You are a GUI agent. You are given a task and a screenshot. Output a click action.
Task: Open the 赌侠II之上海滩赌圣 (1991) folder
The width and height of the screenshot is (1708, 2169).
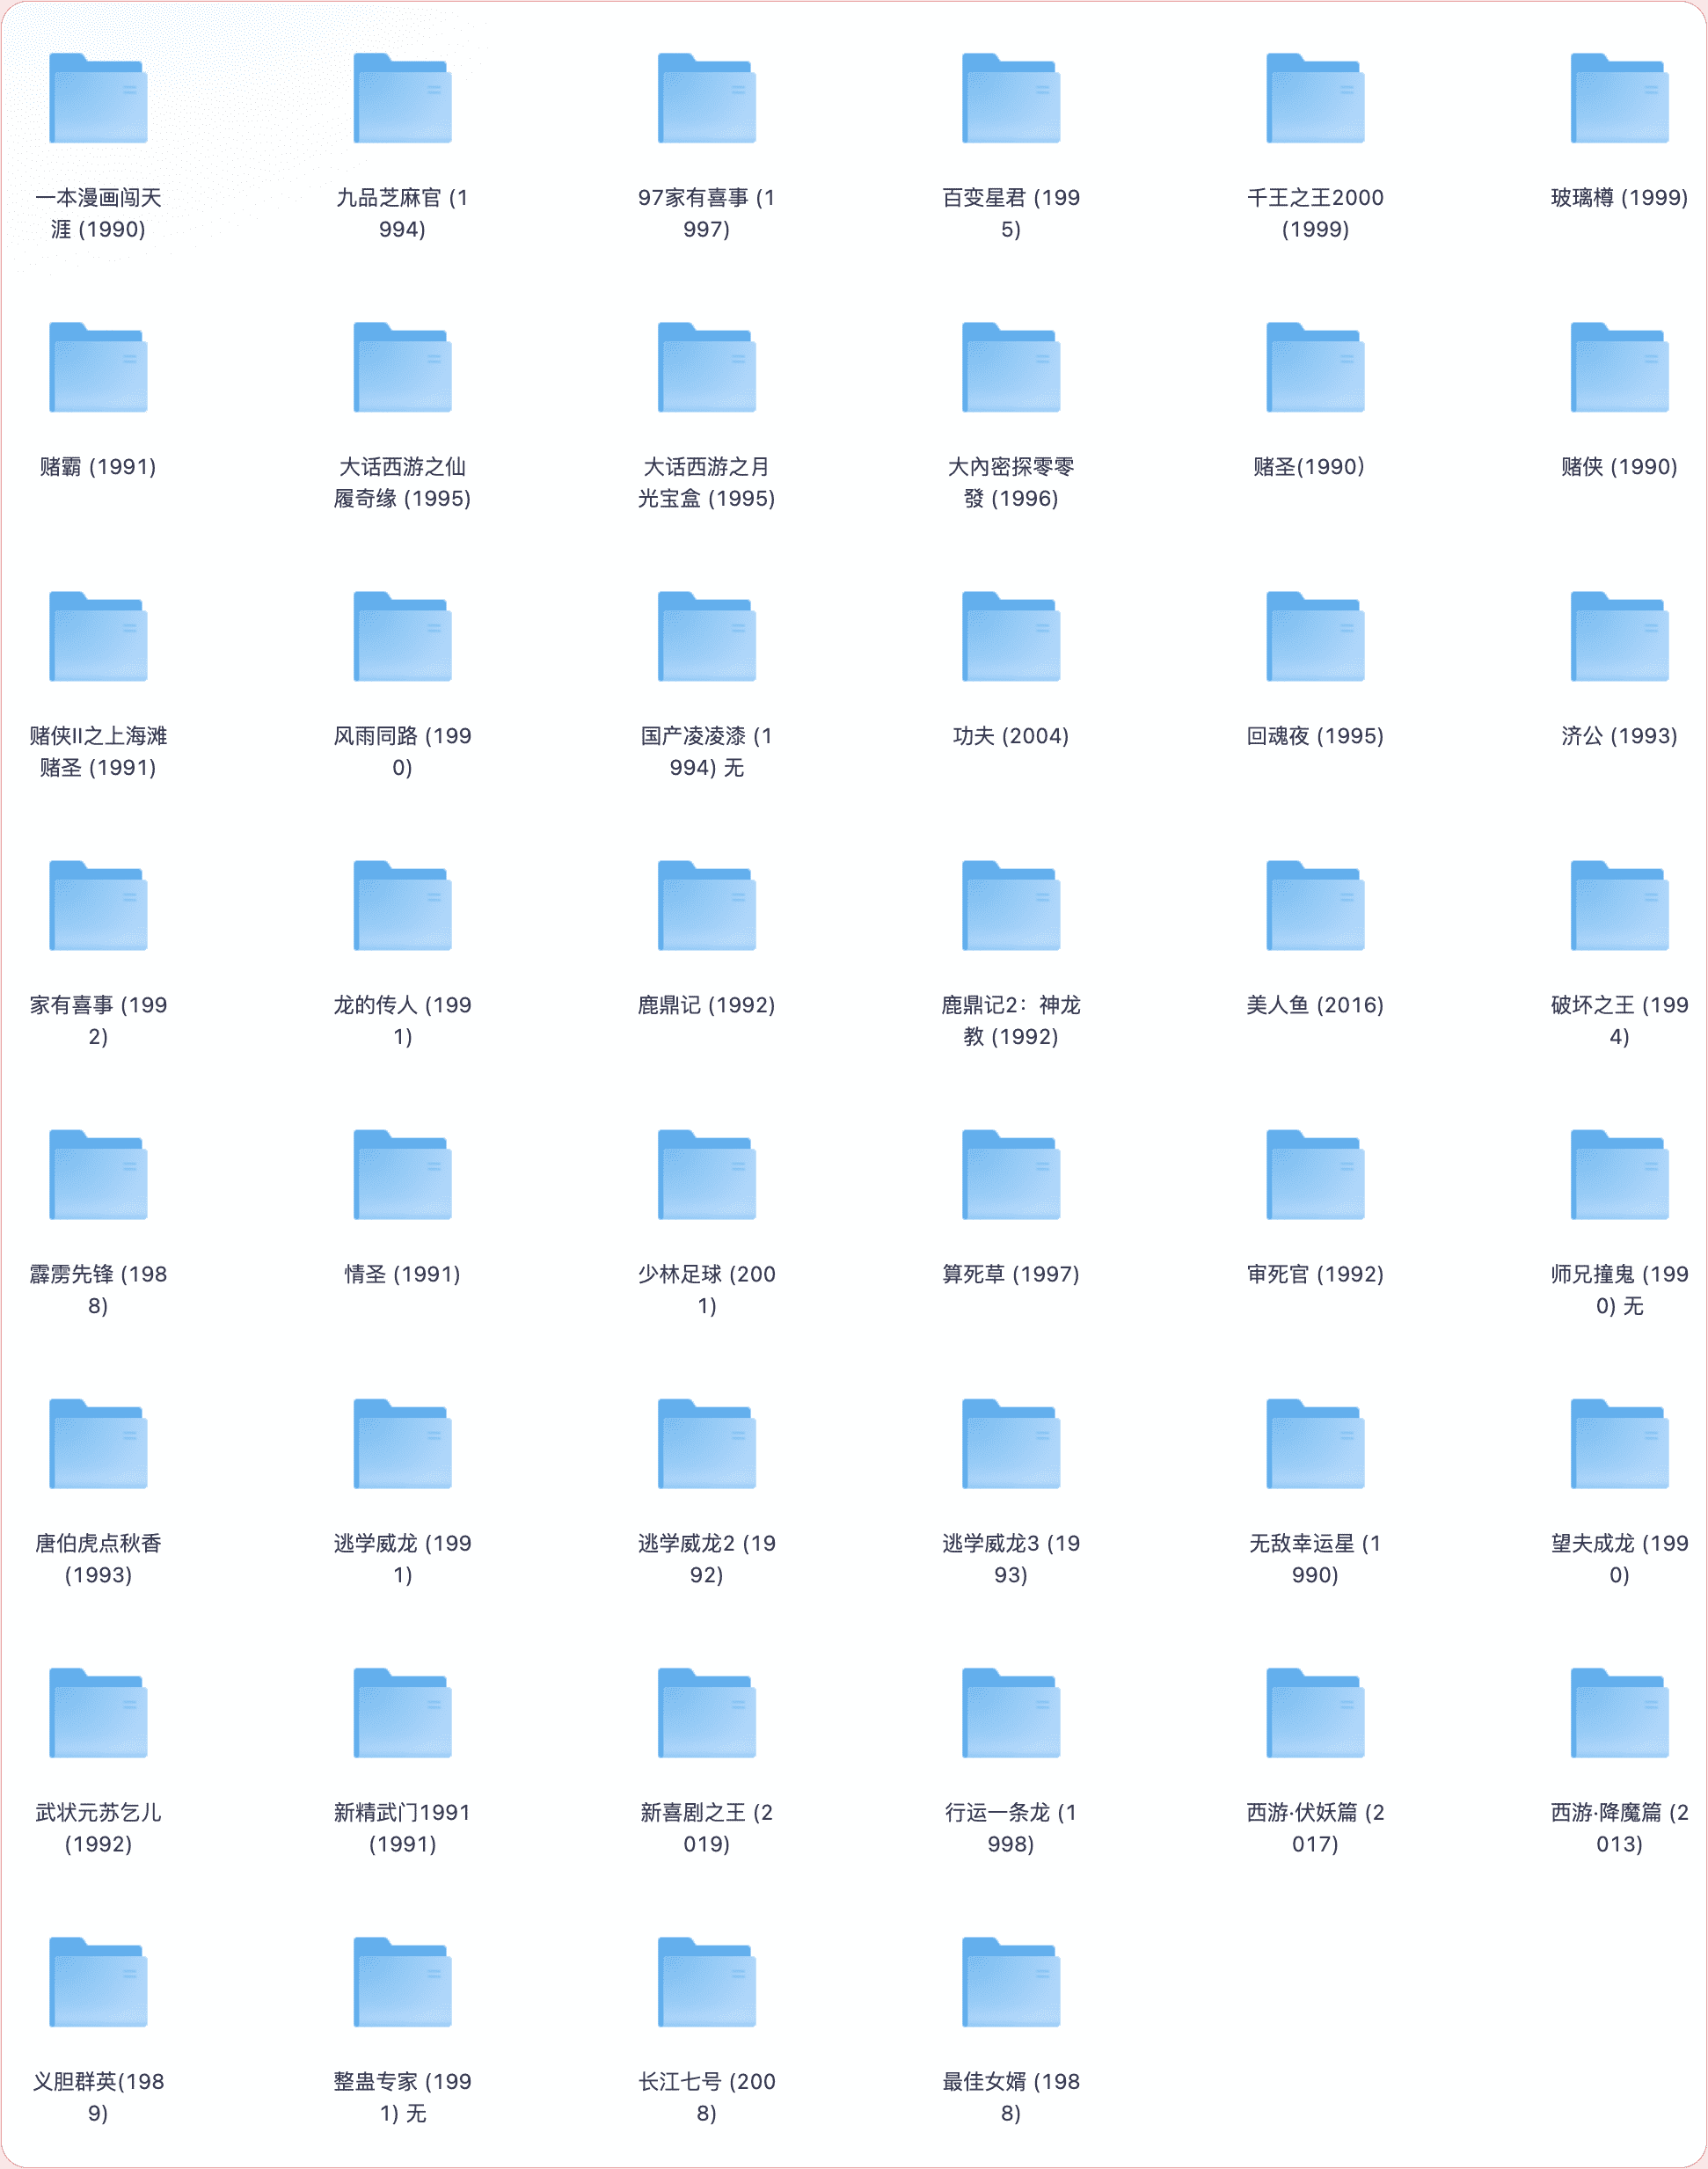click(x=98, y=636)
